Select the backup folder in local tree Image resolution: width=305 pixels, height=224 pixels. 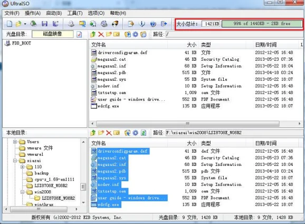click(x=42, y=173)
